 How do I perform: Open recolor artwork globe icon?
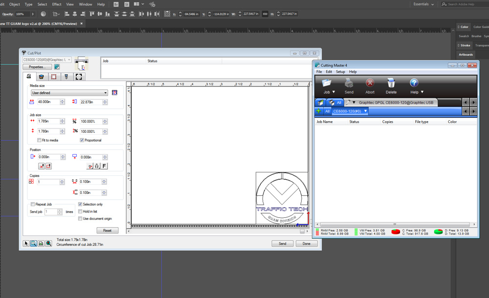click(x=44, y=14)
